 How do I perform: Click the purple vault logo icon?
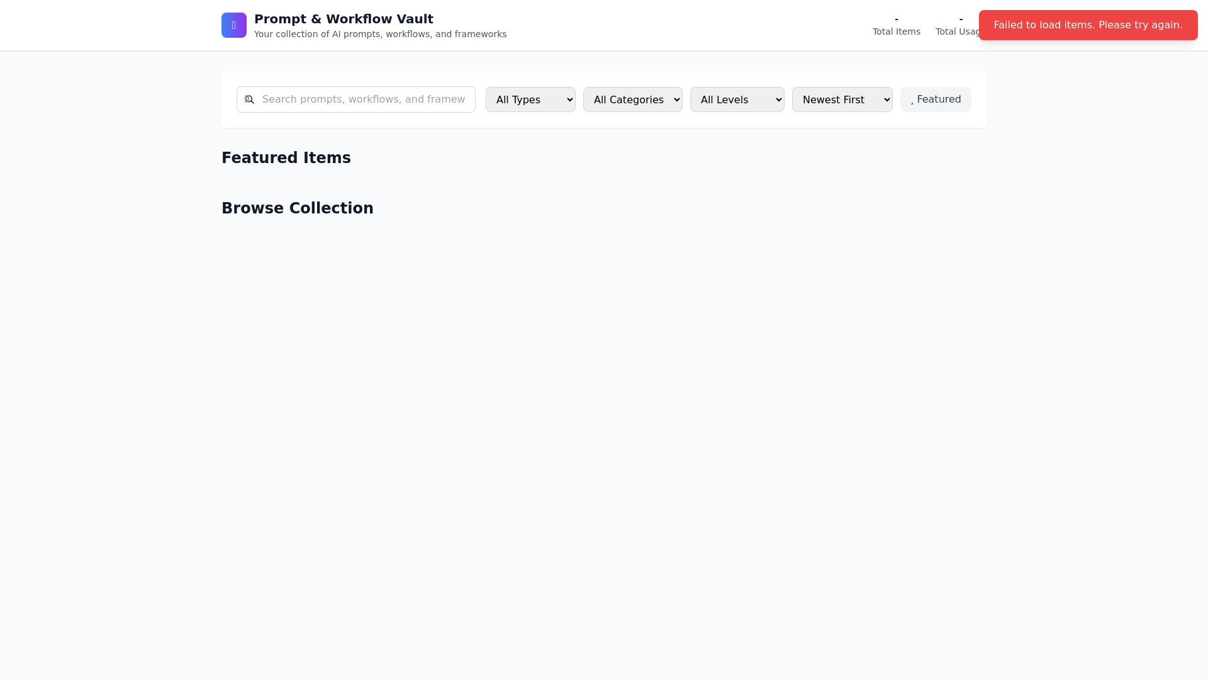point(234,25)
